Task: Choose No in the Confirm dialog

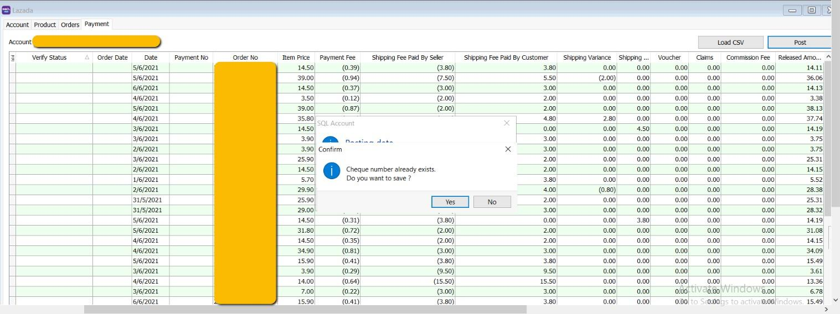Action: point(492,202)
